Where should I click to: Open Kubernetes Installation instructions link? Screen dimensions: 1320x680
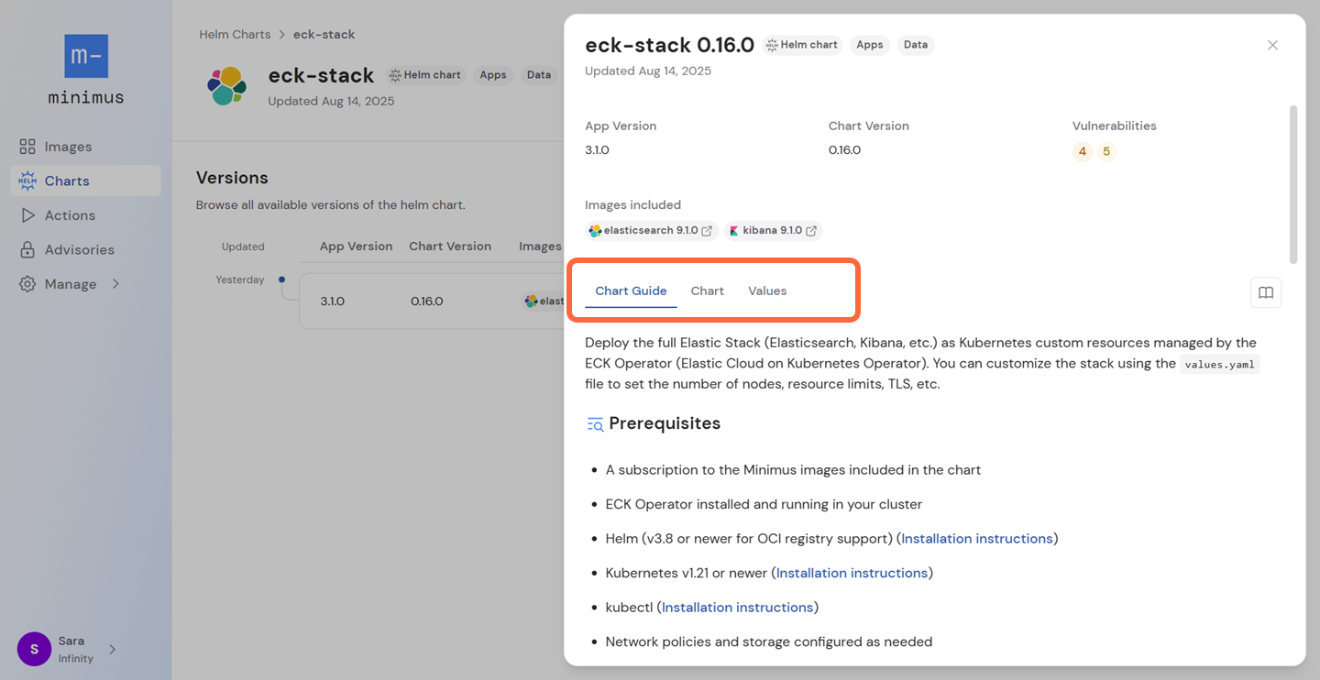[x=852, y=573]
